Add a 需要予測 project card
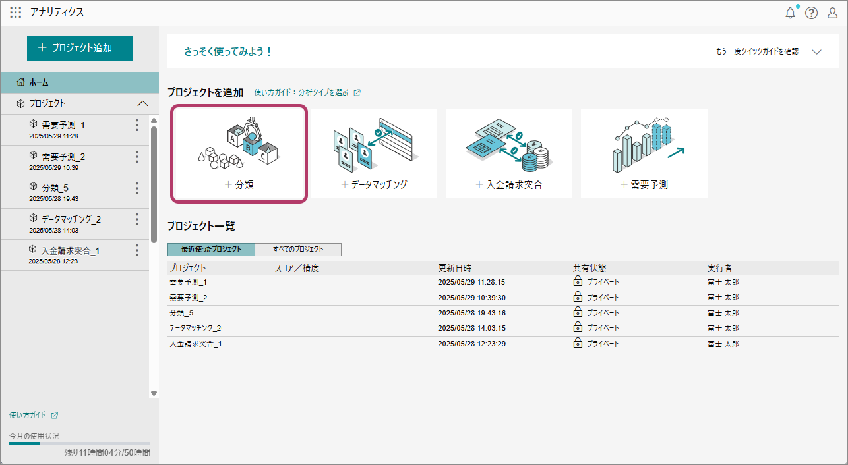848x465 pixels. [x=644, y=153]
